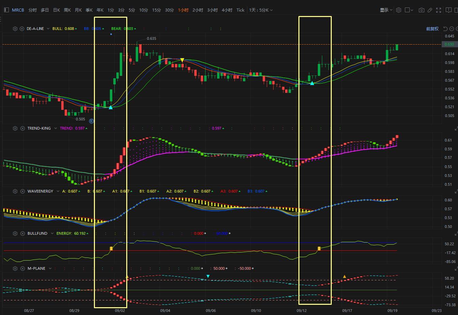This screenshot has width=458, height=315.
Task: Select 3分 period
Action: [121, 10]
